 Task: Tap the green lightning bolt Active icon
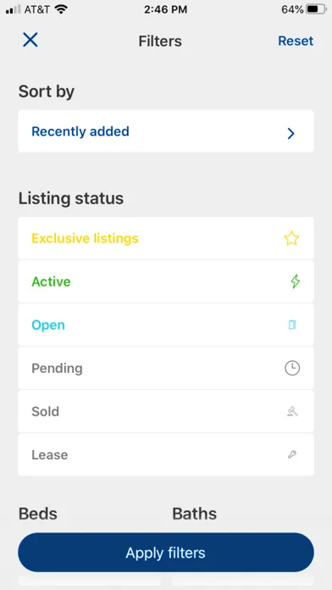[296, 281]
